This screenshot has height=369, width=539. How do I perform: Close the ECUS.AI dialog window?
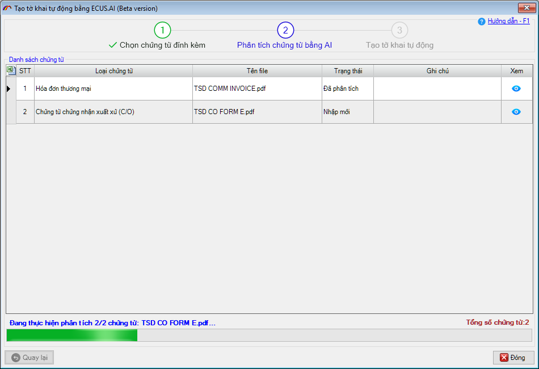526,8
